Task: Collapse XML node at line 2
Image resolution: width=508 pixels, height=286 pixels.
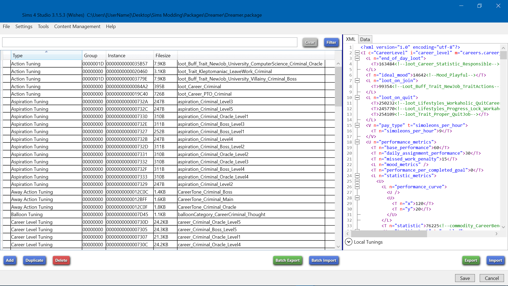Action: pos(357,53)
